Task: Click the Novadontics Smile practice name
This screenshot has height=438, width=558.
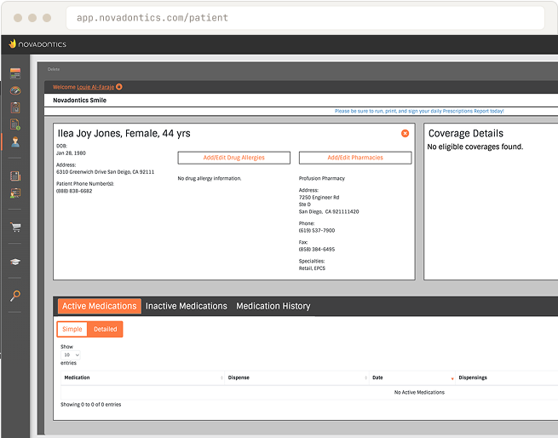Action: (80, 100)
